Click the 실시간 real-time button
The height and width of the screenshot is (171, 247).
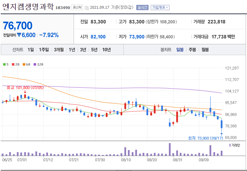[142, 7]
